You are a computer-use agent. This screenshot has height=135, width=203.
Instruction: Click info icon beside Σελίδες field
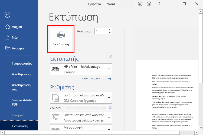(110, 108)
